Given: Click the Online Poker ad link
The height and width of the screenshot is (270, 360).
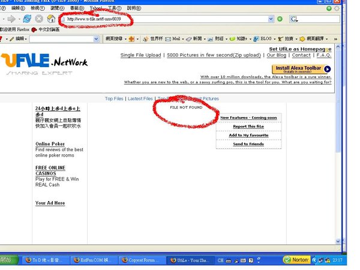Looking at the screenshot, I should pos(50,144).
